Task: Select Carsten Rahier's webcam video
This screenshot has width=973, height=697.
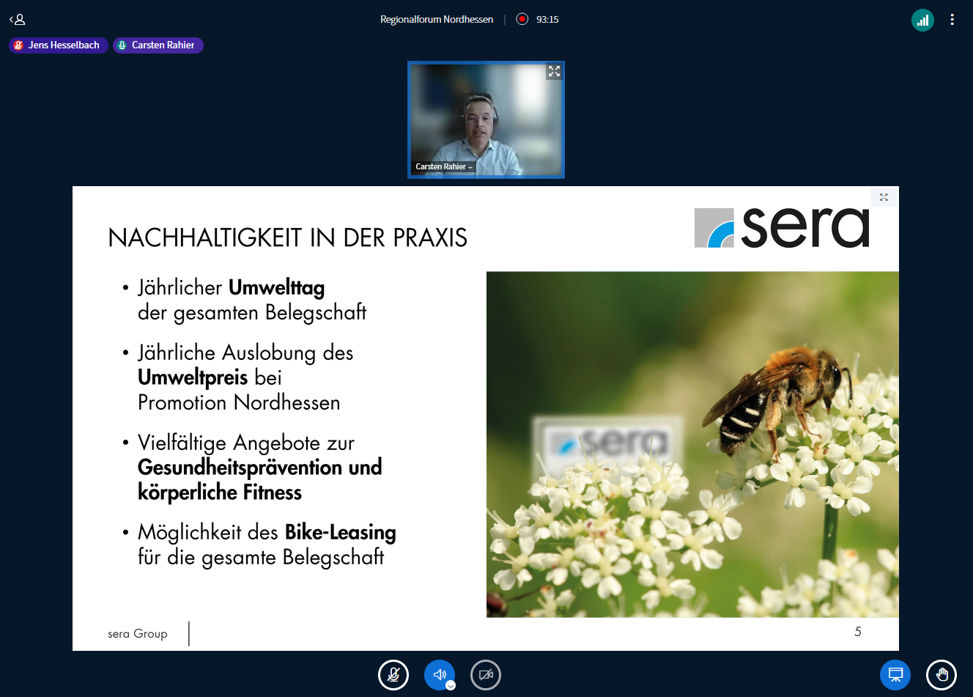Action: (x=486, y=117)
